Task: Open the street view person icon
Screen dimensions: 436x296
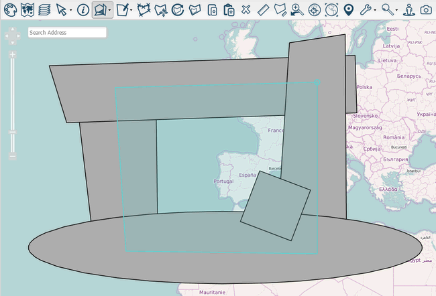Action: coord(408,9)
